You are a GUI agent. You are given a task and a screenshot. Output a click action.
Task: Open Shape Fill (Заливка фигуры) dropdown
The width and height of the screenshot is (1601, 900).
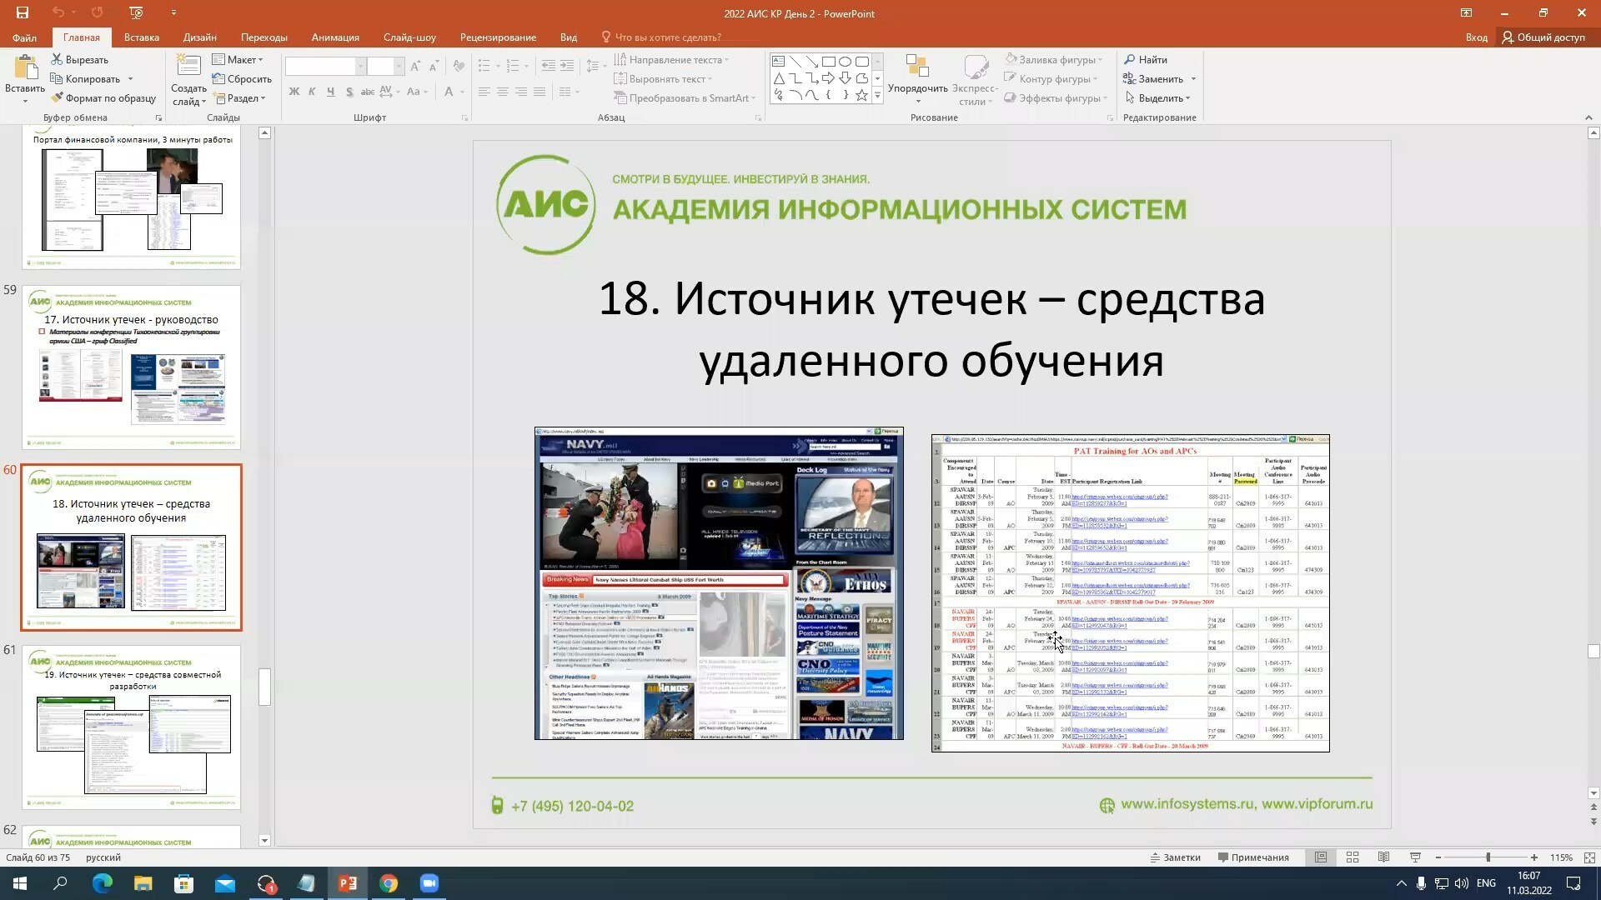(1054, 60)
